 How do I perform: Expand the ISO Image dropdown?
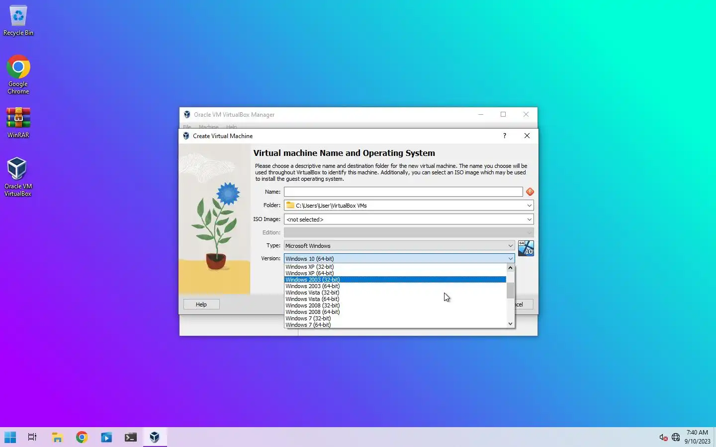529,220
